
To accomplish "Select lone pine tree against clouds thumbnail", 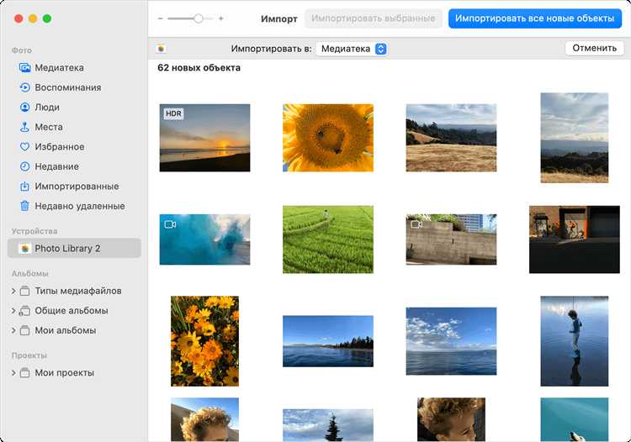I will pos(328,425).
